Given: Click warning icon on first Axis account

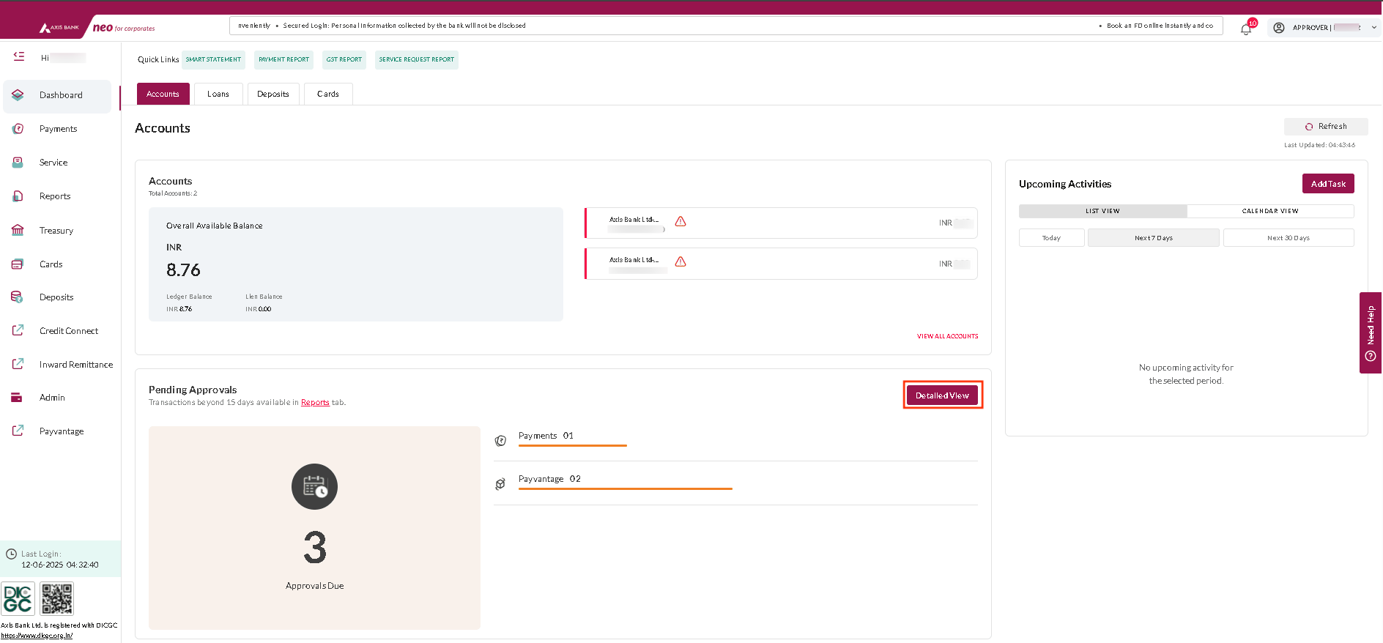Looking at the screenshot, I should coord(681,221).
